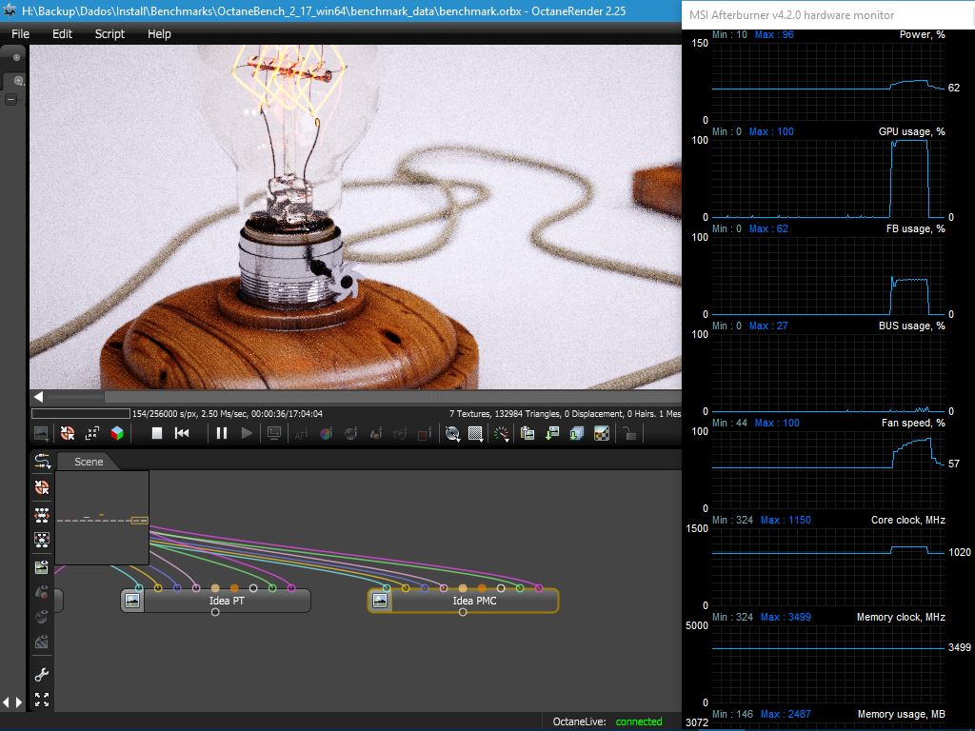975x731 pixels.
Task: Activate the camera target picker
Action: 400,433
